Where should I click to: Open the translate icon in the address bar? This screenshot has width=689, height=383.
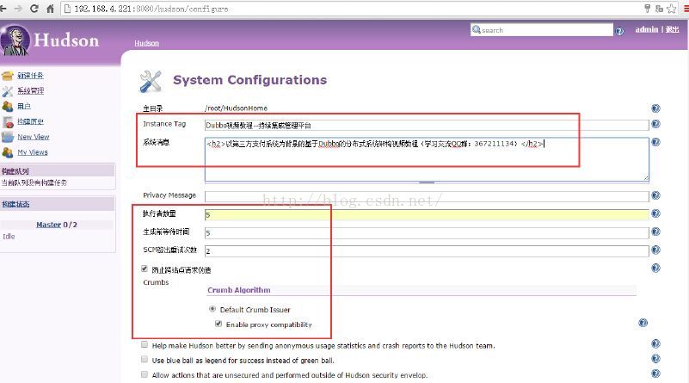point(659,9)
